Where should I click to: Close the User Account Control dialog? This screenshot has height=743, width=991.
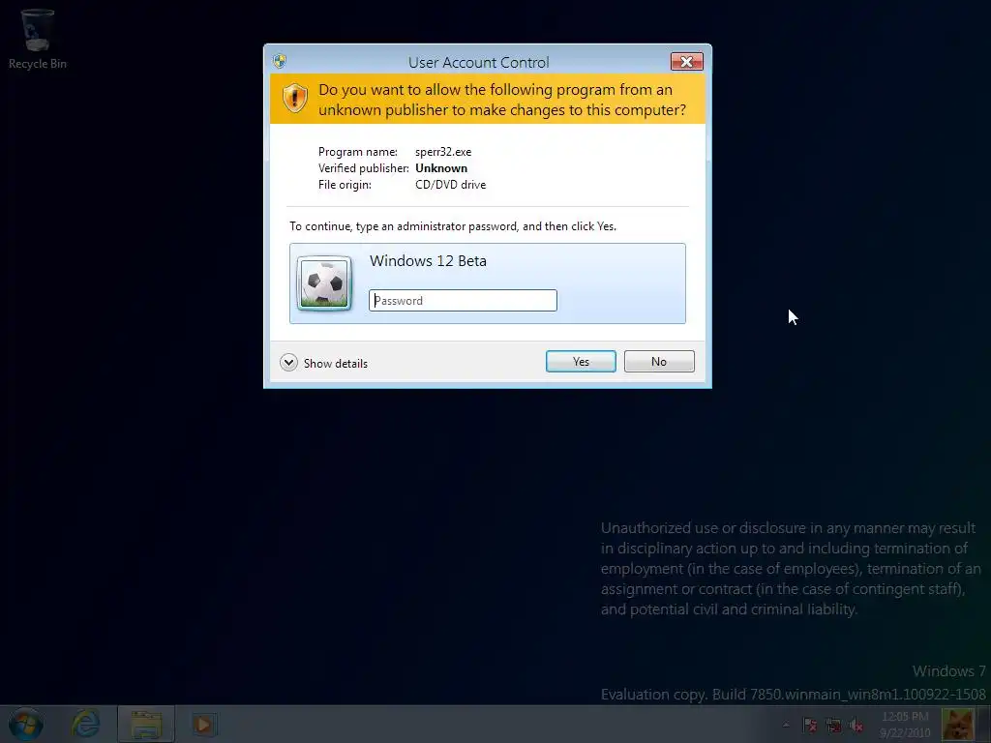pos(686,61)
